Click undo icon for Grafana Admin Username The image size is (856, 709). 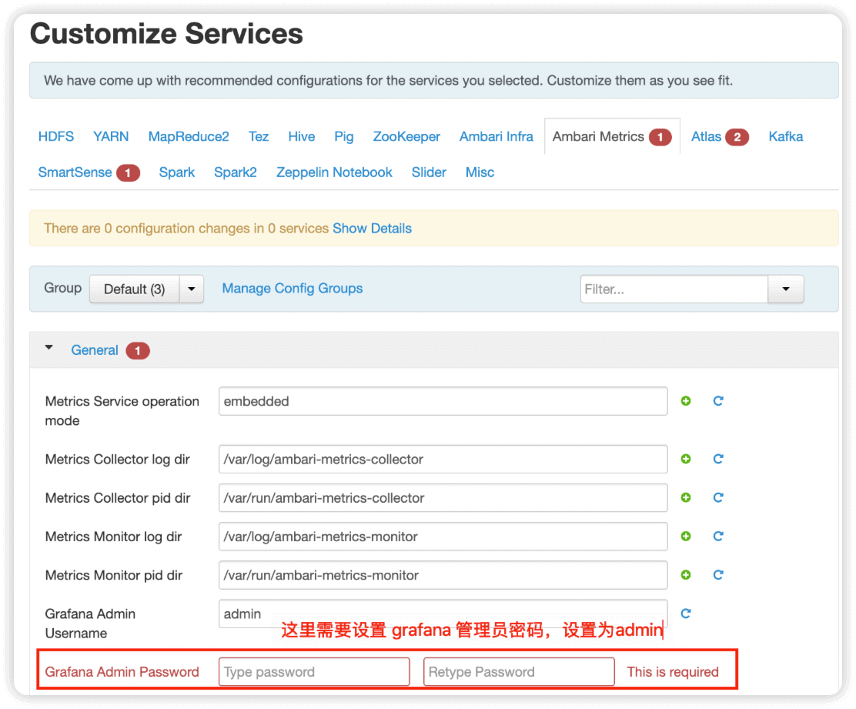[686, 614]
